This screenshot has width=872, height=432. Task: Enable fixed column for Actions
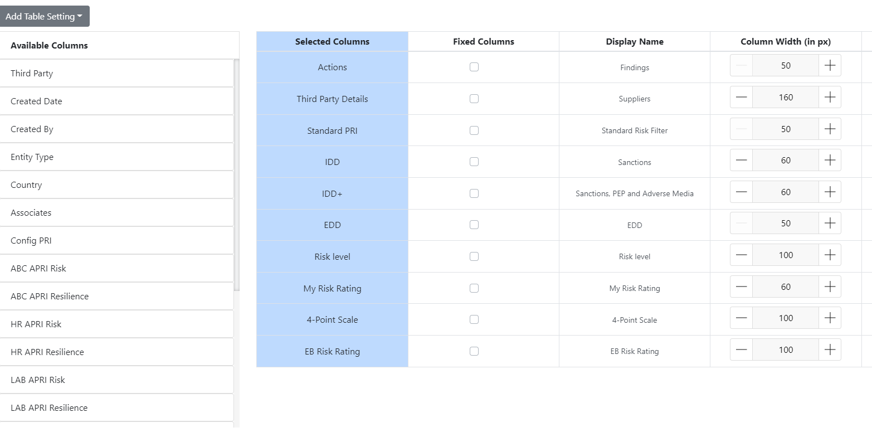coord(474,66)
